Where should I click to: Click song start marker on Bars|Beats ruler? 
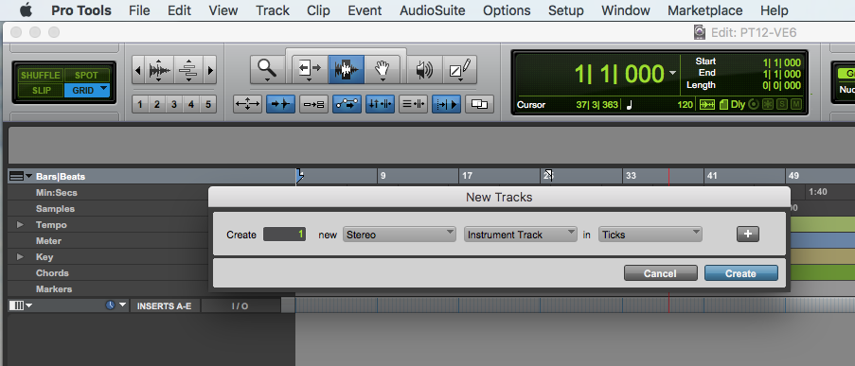coord(299,175)
